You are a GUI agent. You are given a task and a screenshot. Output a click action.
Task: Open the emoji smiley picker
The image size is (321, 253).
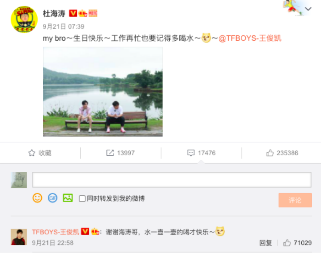pyautogui.click(x=37, y=198)
